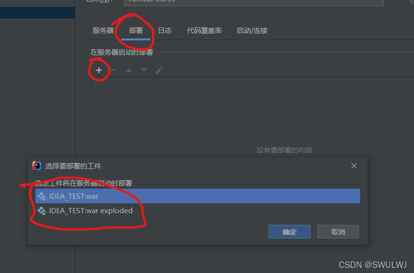Move the deployment up with the up arrow
The height and width of the screenshot is (273, 414).
[x=129, y=70]
